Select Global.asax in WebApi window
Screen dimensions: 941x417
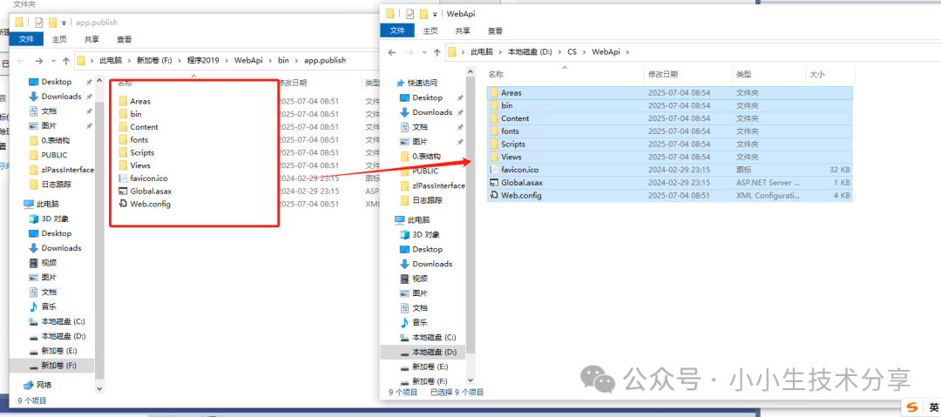point(669,183)
